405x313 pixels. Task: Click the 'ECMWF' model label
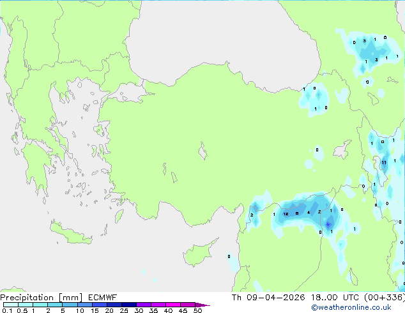click(103, 298)
